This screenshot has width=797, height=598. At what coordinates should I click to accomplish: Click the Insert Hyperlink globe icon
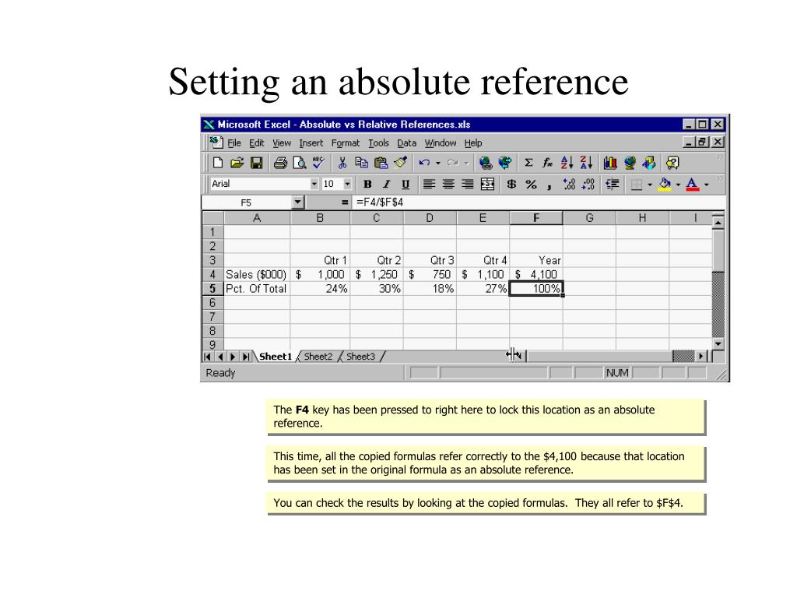click(x=486, y=163)
